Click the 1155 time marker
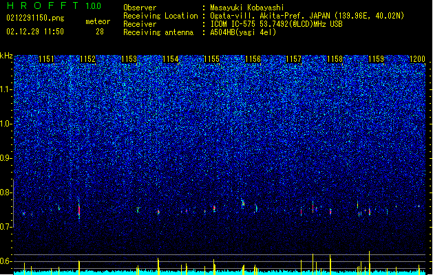Image resolution: width=433 pixels, height=275 pixels. tap(211, 59)
